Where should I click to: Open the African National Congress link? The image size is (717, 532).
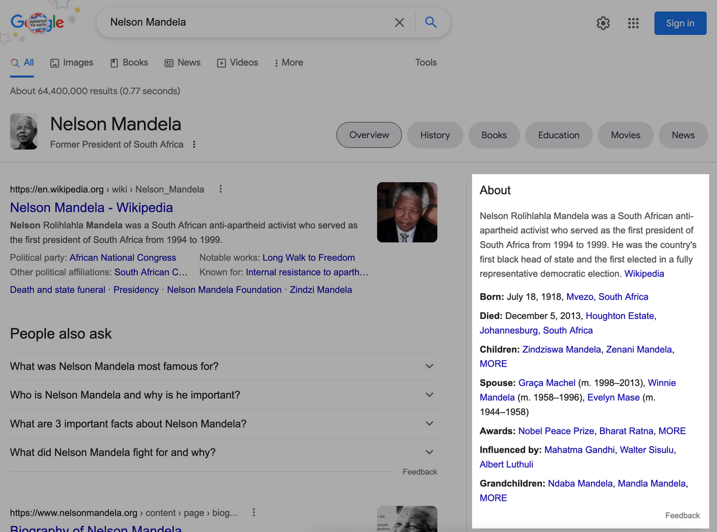[x=122, y=258]
